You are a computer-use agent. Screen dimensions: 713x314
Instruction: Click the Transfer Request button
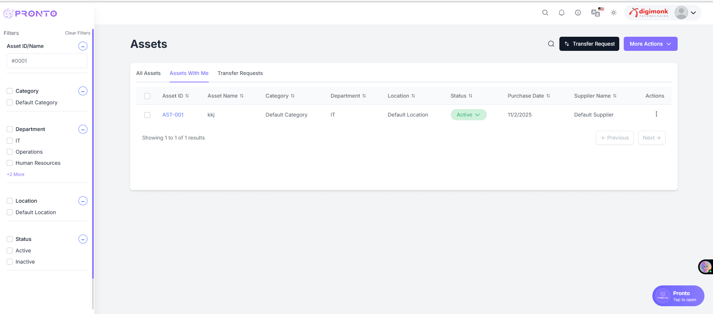pyautogui.click(x=589, y=44)
